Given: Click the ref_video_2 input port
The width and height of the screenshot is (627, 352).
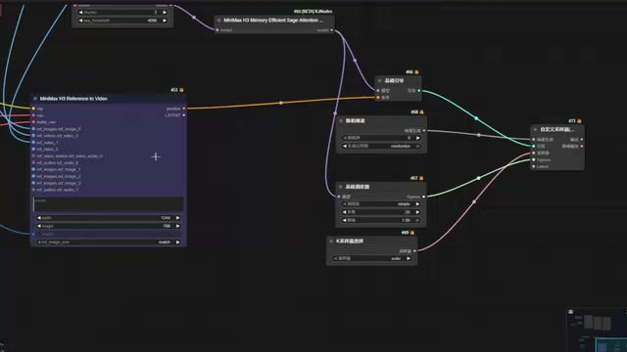Looking at the screenshot, I should tap(33, 150).
